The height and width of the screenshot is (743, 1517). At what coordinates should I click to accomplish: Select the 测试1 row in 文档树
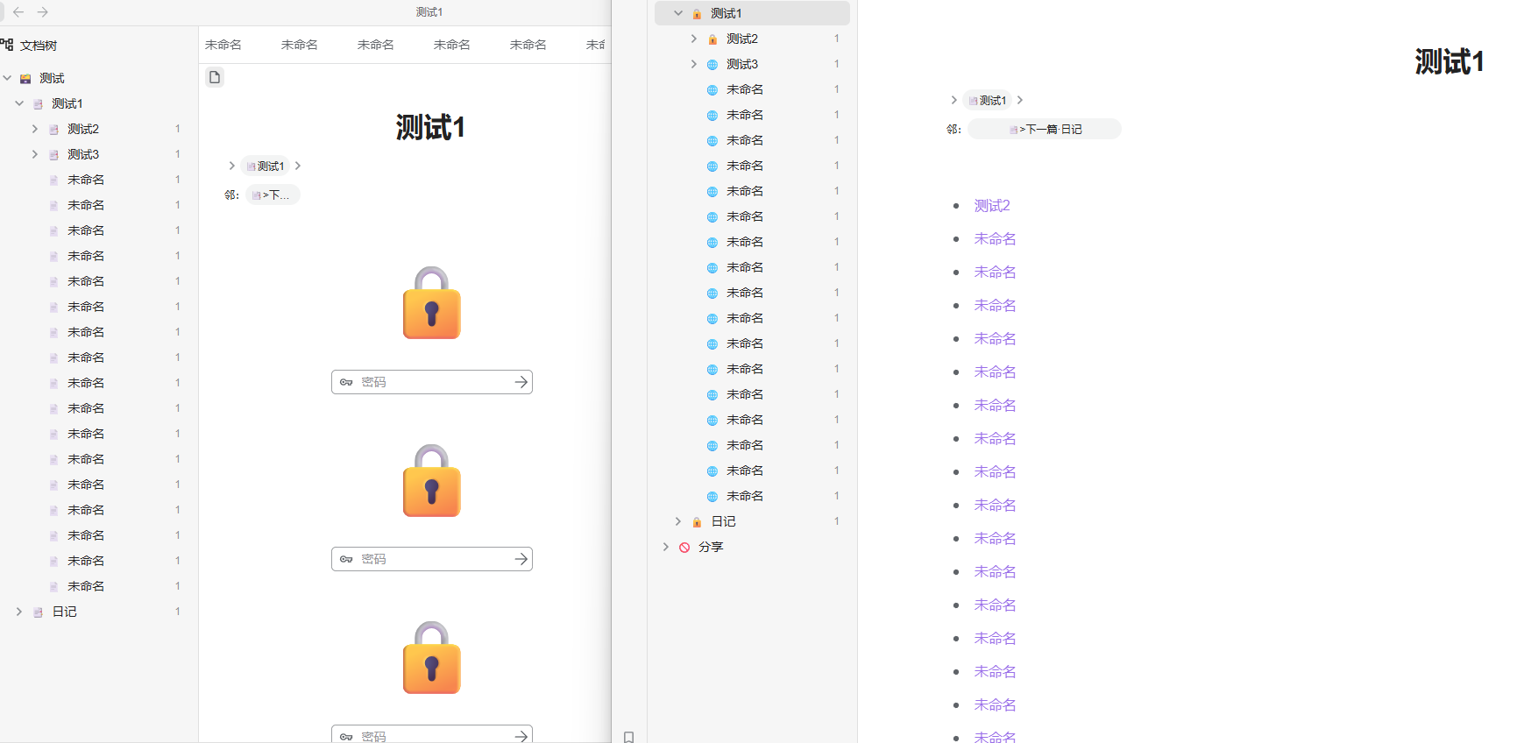coord(99,103)
